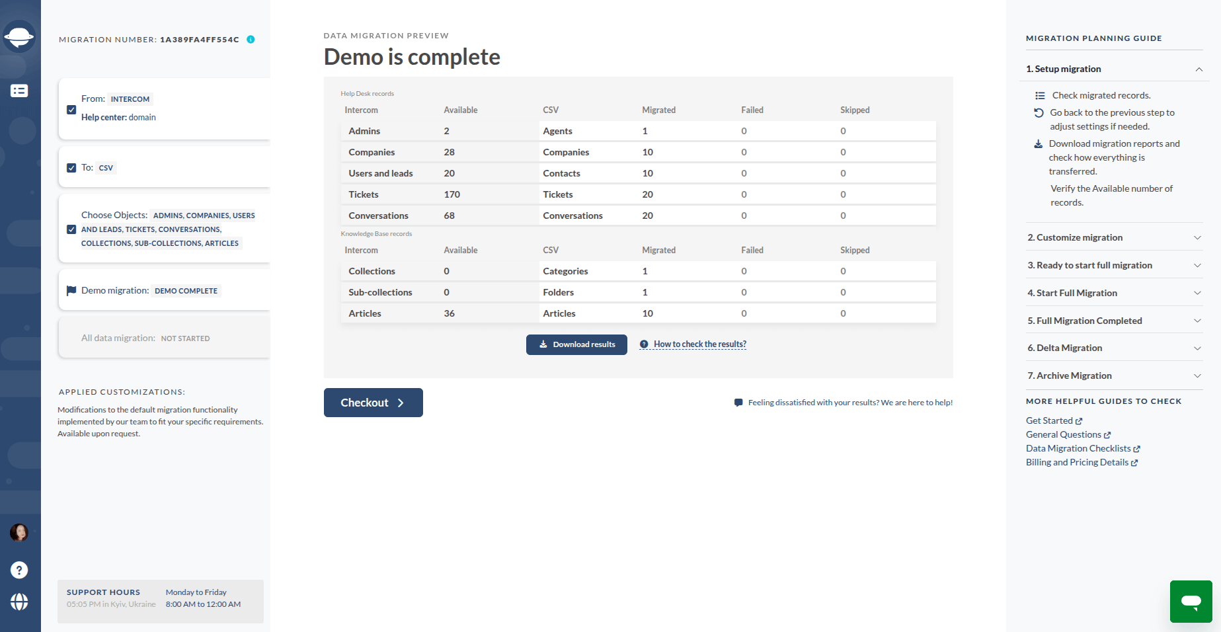Click the Demo Complete status badge

(185, 290)
